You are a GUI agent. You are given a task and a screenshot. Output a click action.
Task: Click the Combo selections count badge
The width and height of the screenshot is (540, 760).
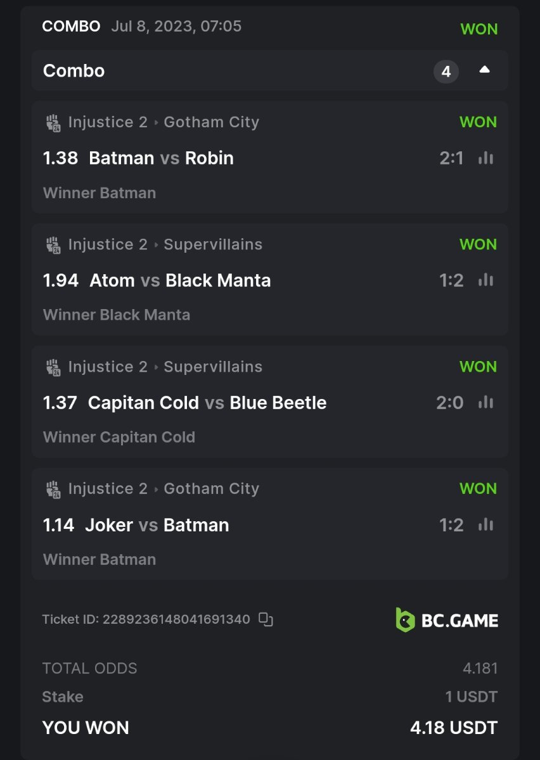click(446, 72)
